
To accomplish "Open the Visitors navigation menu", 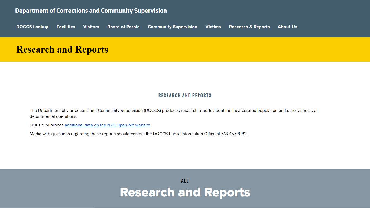I will [x=91, y=27].
